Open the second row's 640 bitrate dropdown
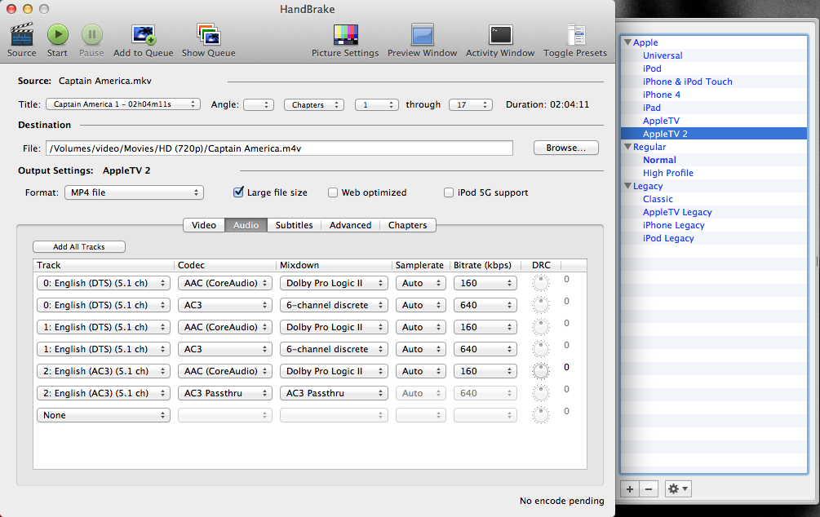 click(485, 305)
